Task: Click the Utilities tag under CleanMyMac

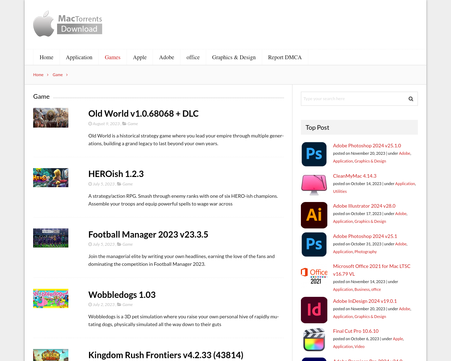Action: pos(340,191)
